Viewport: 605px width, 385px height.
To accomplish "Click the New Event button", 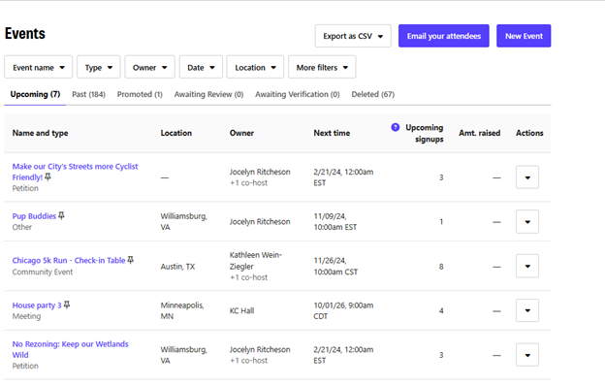I will (x=524, y=36).
